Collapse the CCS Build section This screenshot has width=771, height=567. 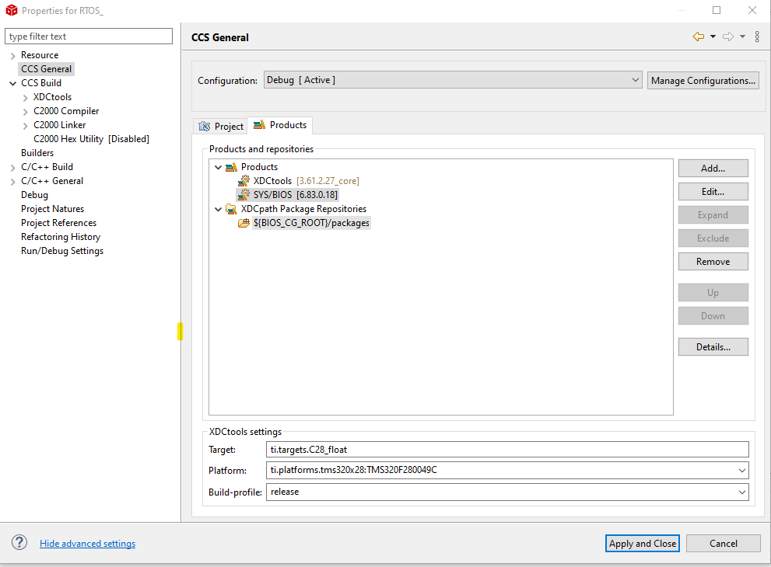click(11, 82)
